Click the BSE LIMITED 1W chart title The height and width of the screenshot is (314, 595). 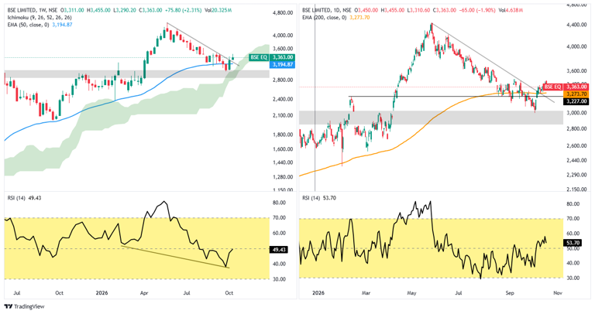(31, 10)
